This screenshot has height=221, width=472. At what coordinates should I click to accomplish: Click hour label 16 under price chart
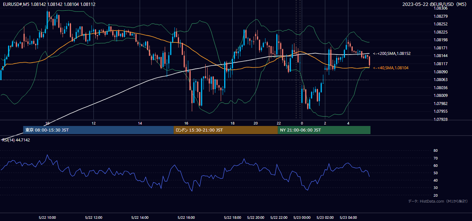point(186,123)
